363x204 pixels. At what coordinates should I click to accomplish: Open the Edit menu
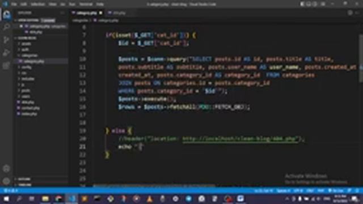pyautogui.click(x=23, y=4)
